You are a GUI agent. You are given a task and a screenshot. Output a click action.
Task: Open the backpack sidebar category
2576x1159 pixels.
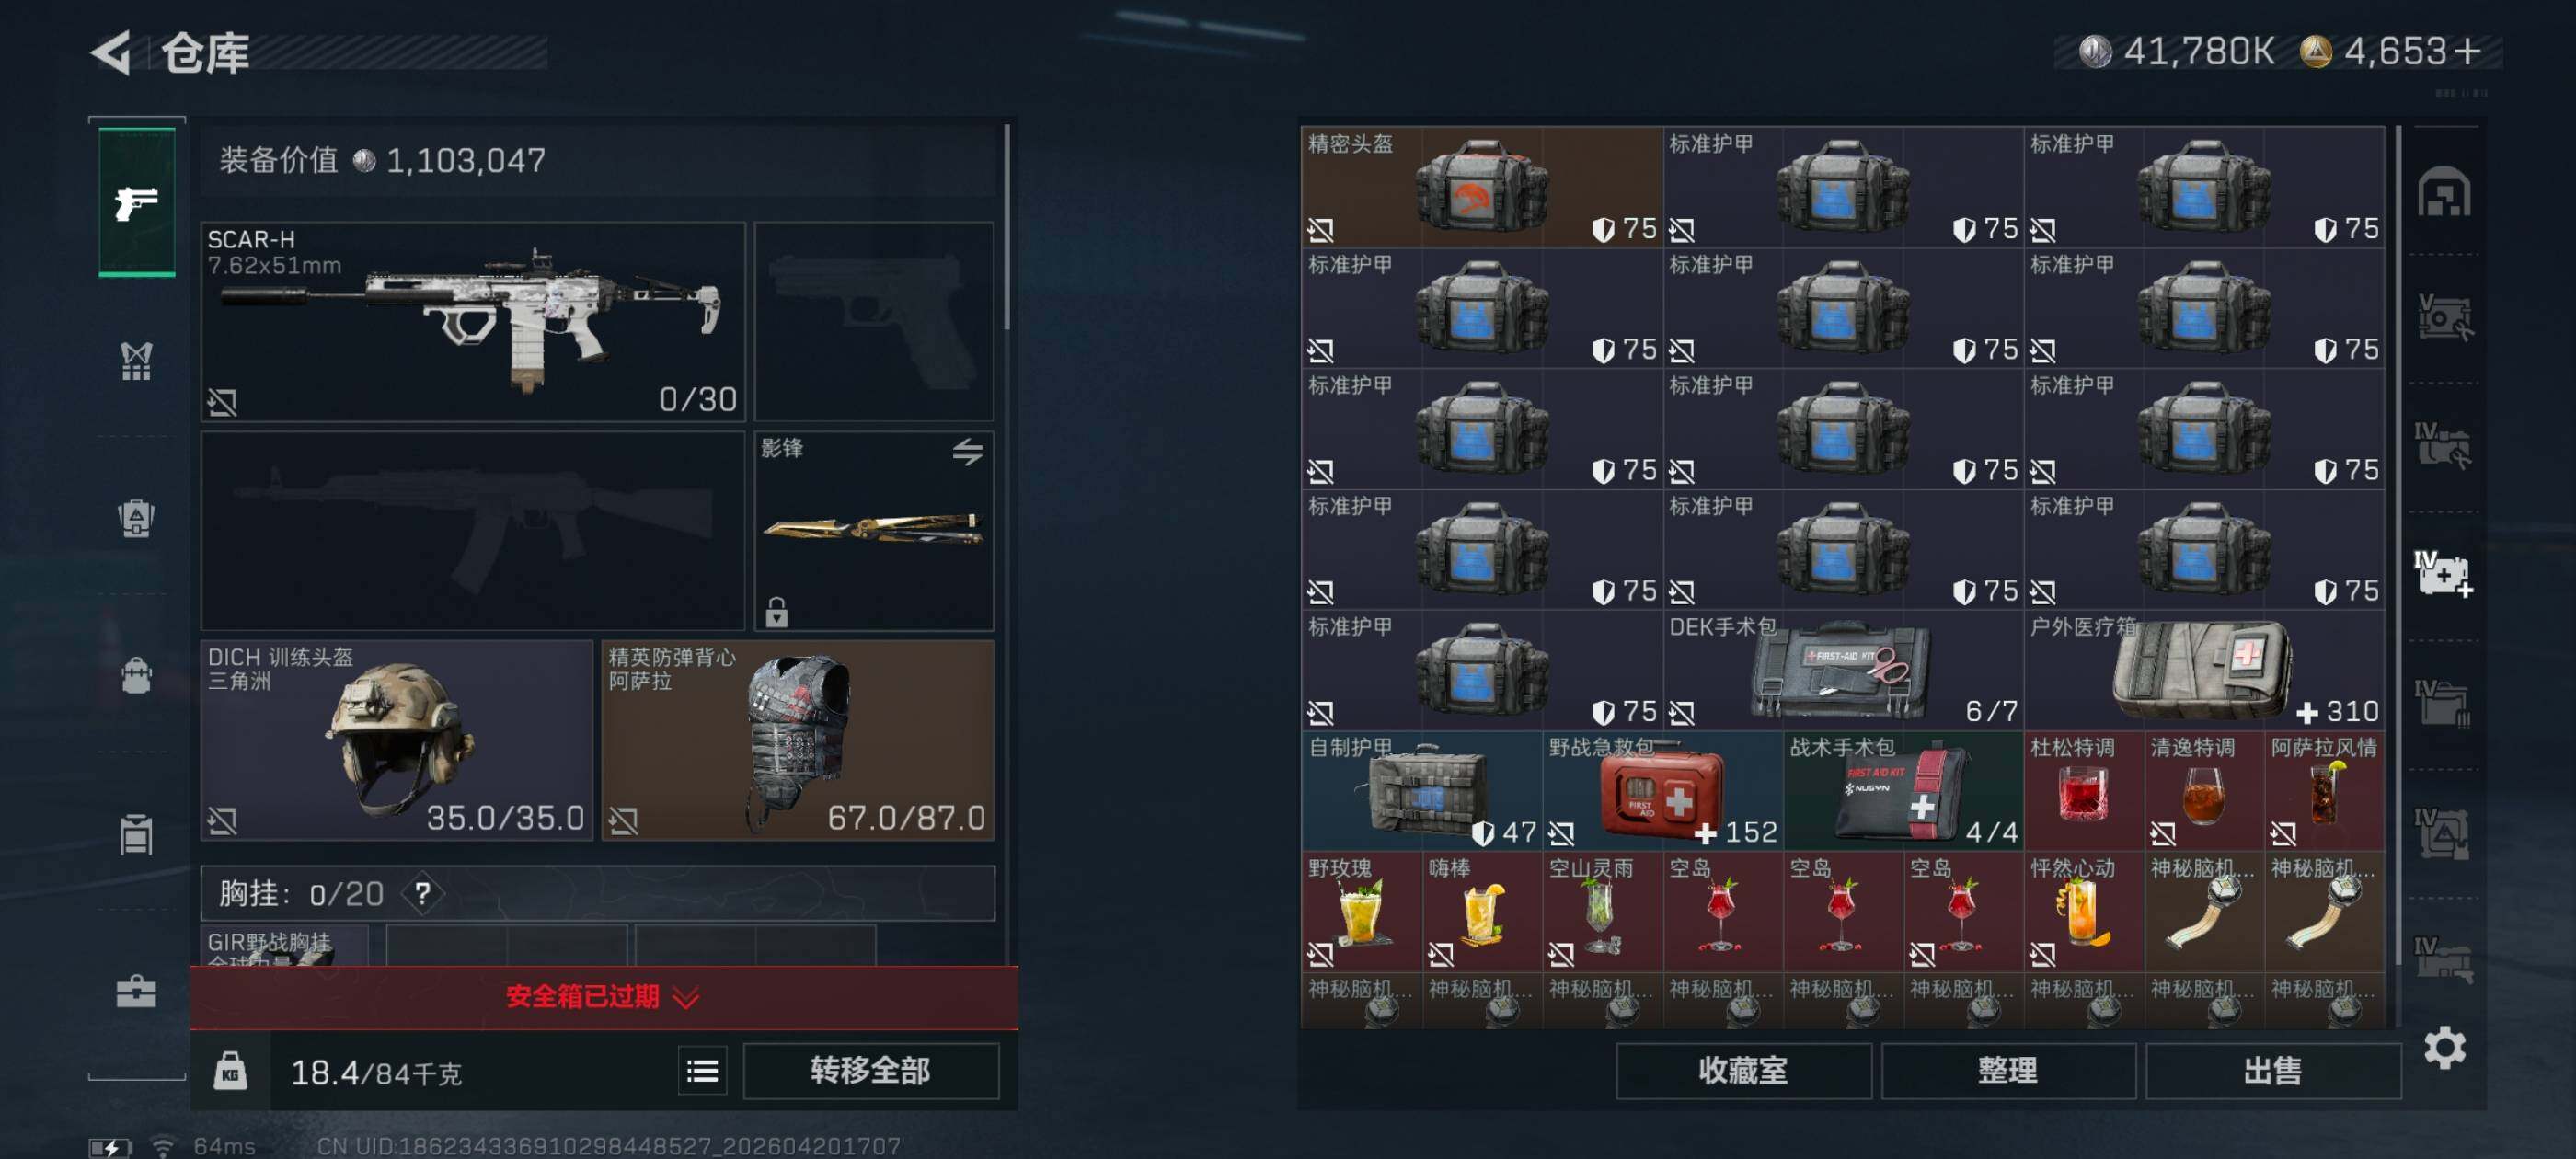[136, 675]
